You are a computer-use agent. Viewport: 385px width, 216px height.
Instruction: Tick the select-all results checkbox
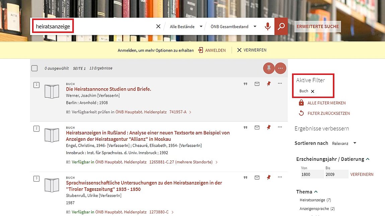click(34, 68)
